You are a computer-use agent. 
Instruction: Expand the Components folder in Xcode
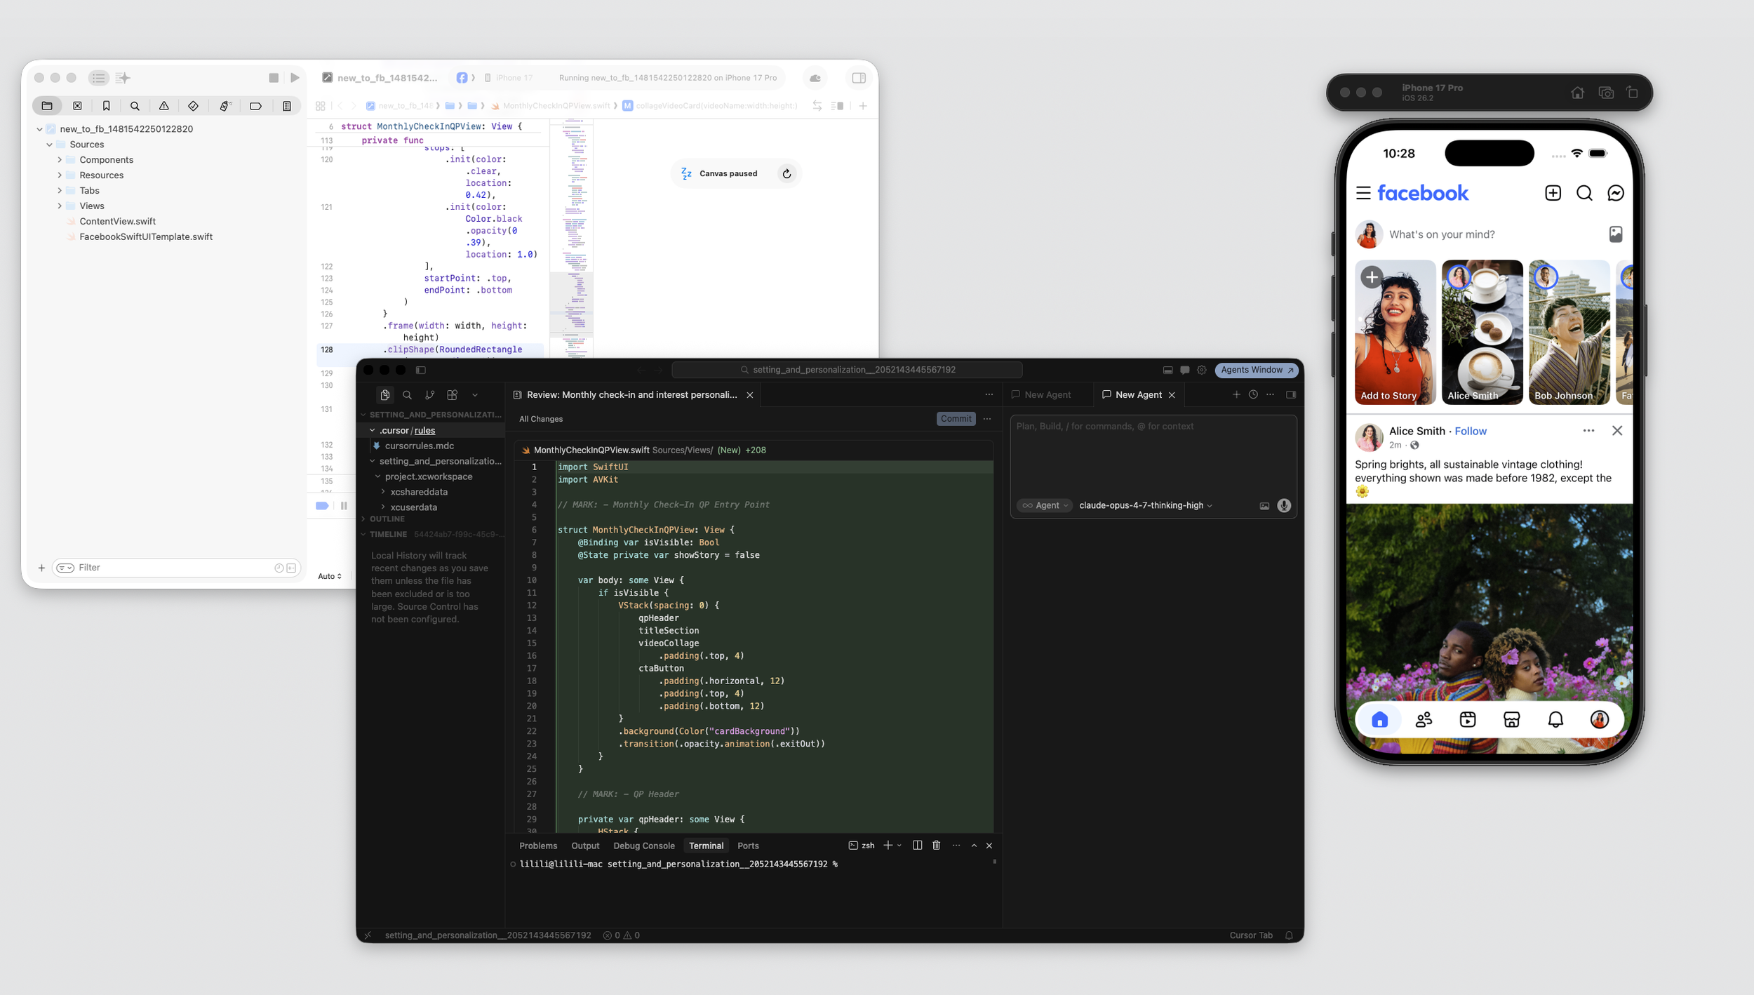coord(60,160)
